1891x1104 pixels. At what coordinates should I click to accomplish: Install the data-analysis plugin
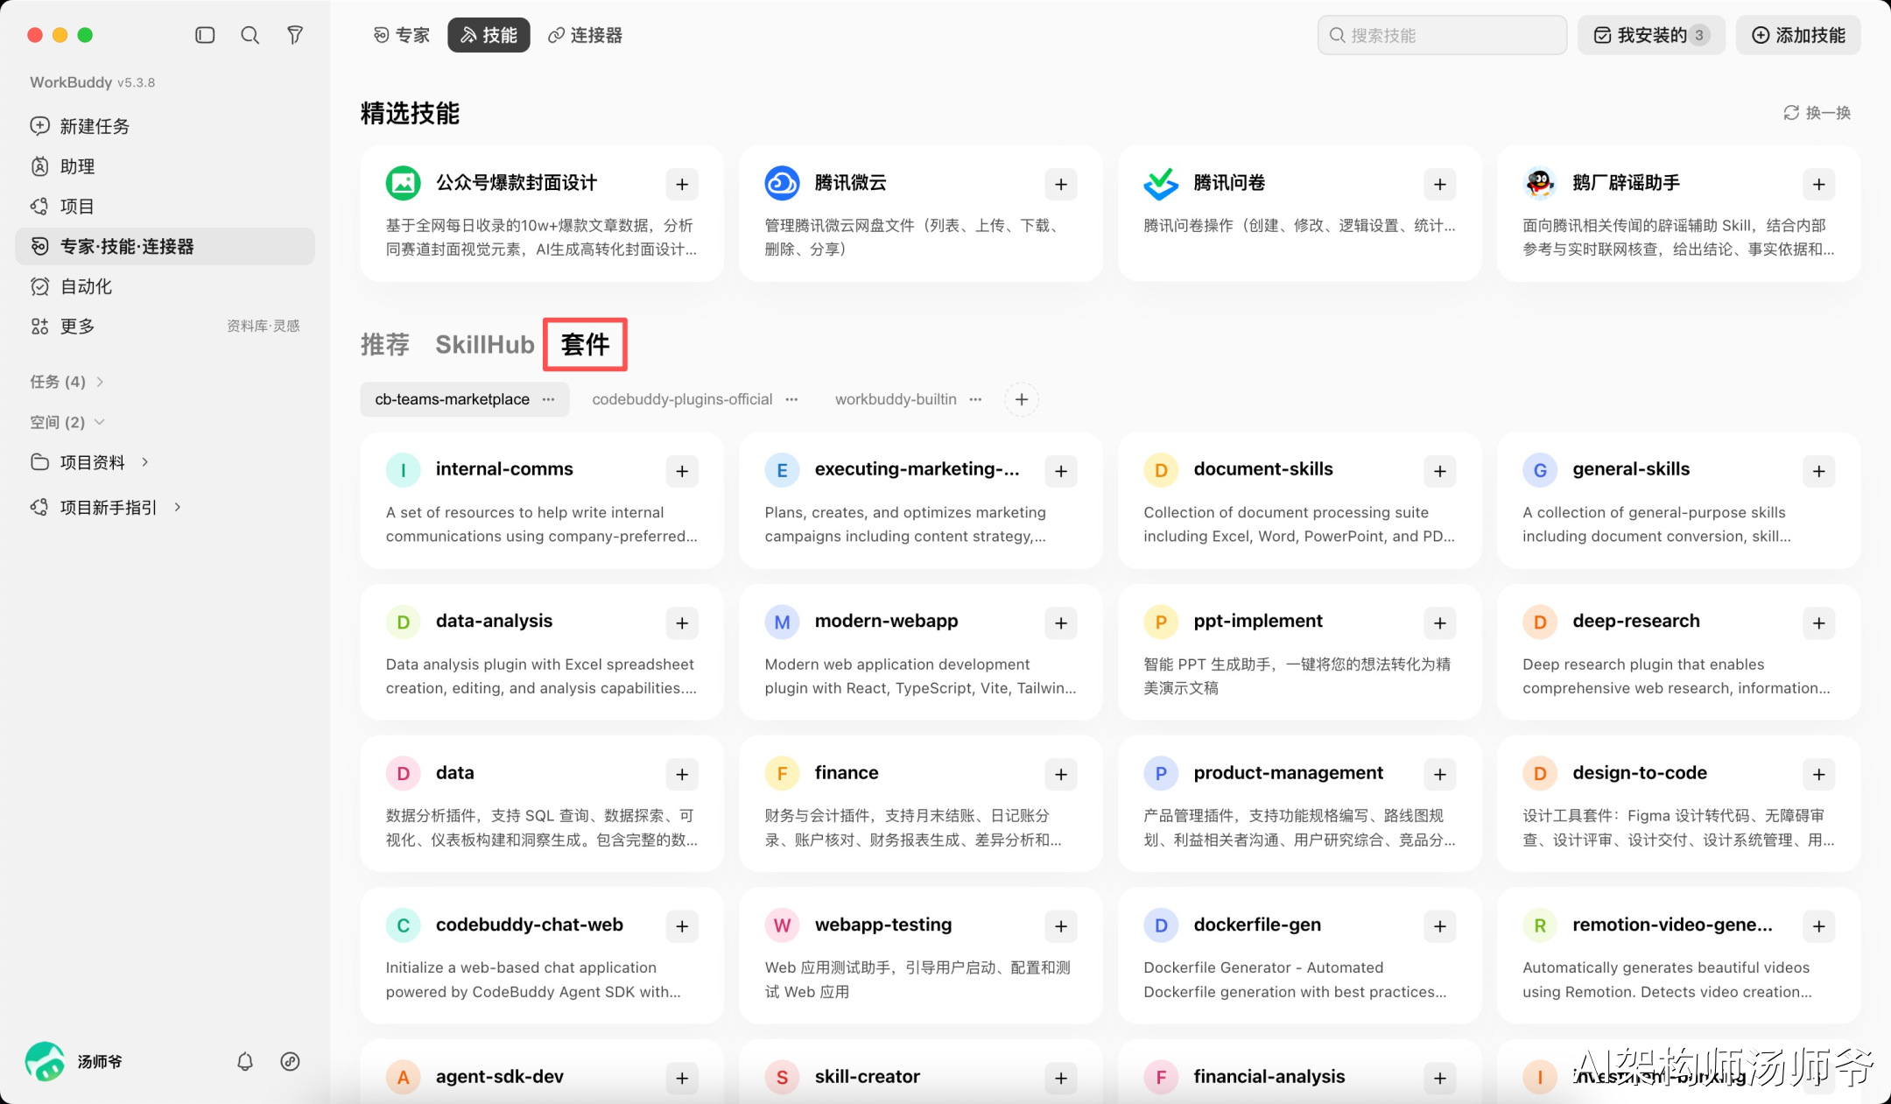pos(682,622)
